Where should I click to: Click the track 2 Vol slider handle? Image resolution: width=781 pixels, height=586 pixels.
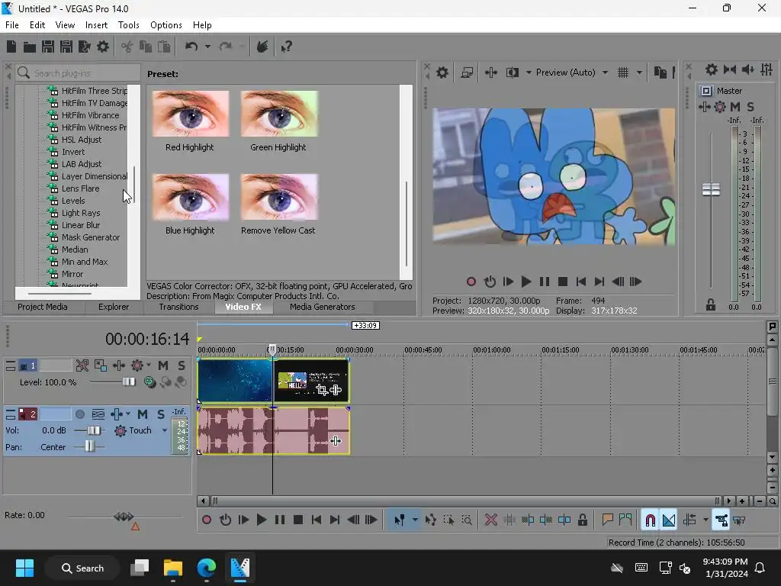[94, 430]
